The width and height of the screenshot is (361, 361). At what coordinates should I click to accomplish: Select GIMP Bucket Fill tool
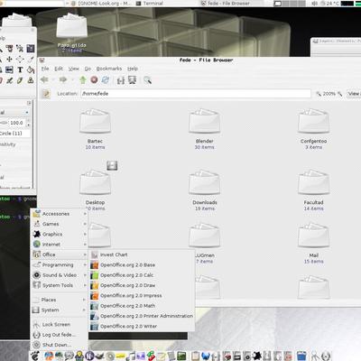click(31, 69)
